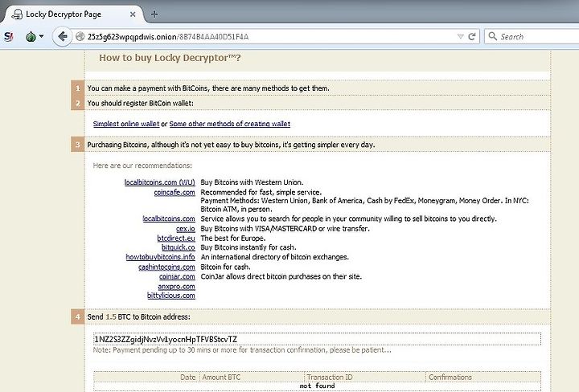Screen dimensions: 579x392
Task: Open the Simplest online wallet link
Action: pos(126,124)
